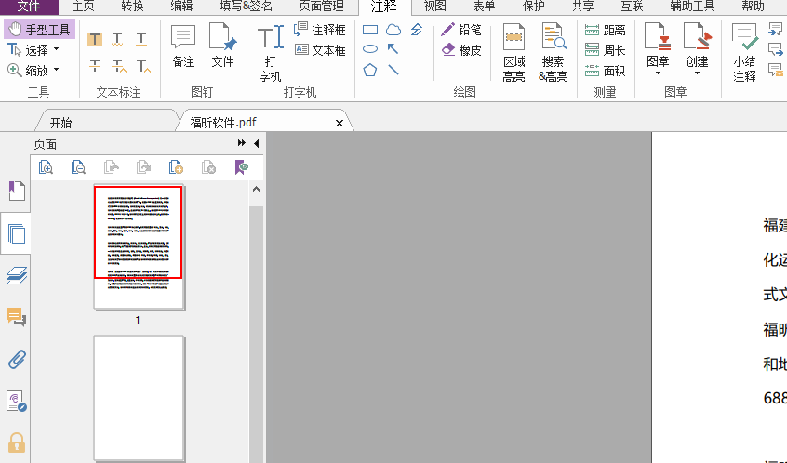Select the blank second page thumbnail
Viewport: 787px width, 463px height.
pyautogui.click(x=139, y=398)
